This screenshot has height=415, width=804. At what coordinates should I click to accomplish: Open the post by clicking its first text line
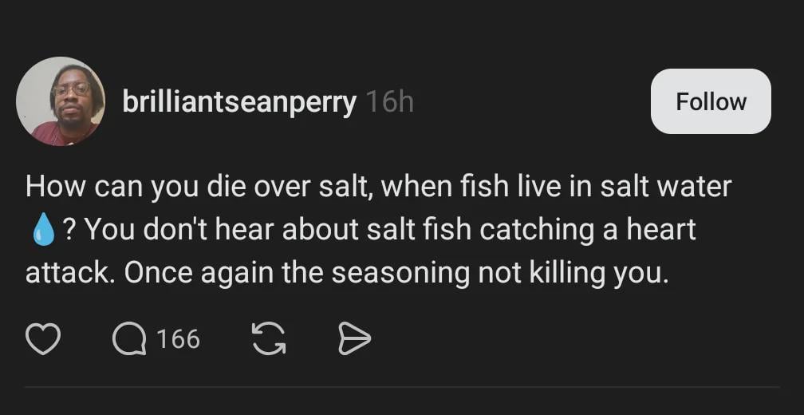click(378, 187)
